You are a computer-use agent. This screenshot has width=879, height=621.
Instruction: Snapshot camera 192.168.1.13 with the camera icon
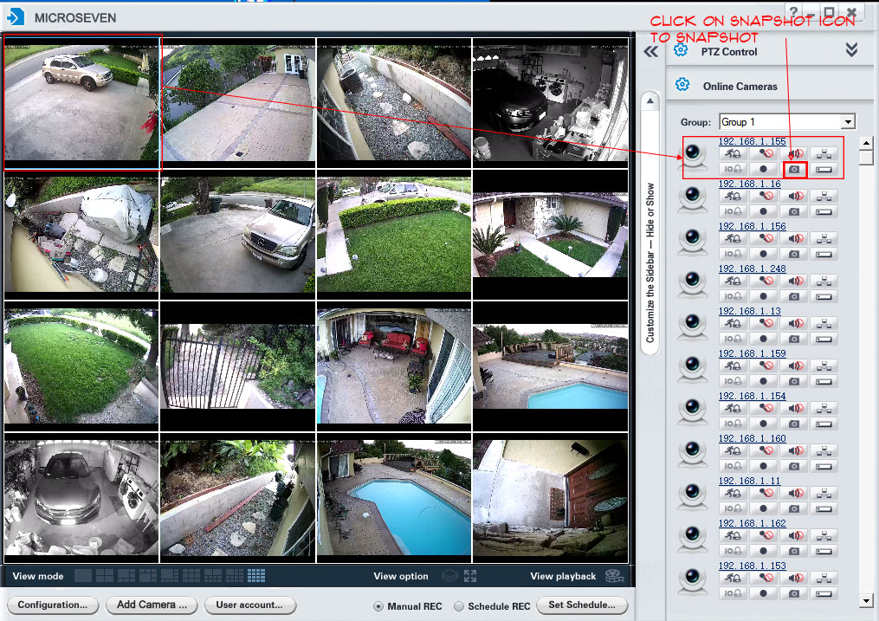click(794, 340)
